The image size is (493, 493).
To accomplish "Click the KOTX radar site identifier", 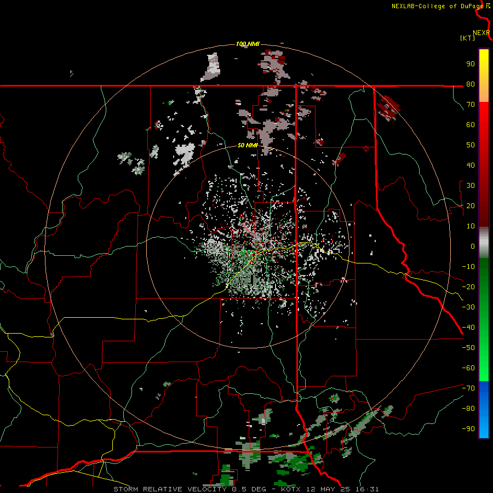I will pyautogui.click(x=291, y=489).
